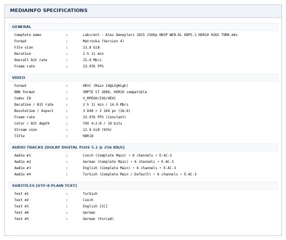The width and height of the screenshot is (286, 240).
Task: Select the VIDEO section heading
Action: pyautogui.click(x=18, y=78)
